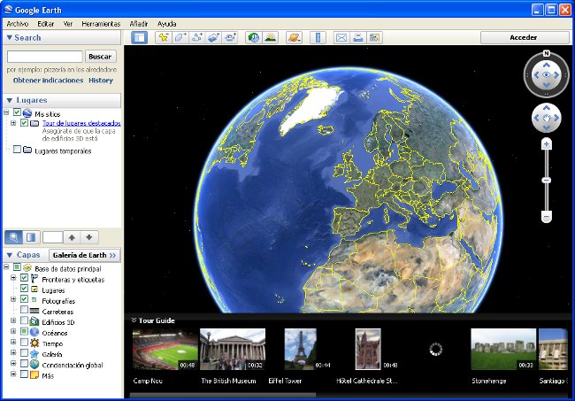Image resolution: width=575 pixels, height=401 pixels.
Task: Click the zoom in plus button
Action: 547,144
